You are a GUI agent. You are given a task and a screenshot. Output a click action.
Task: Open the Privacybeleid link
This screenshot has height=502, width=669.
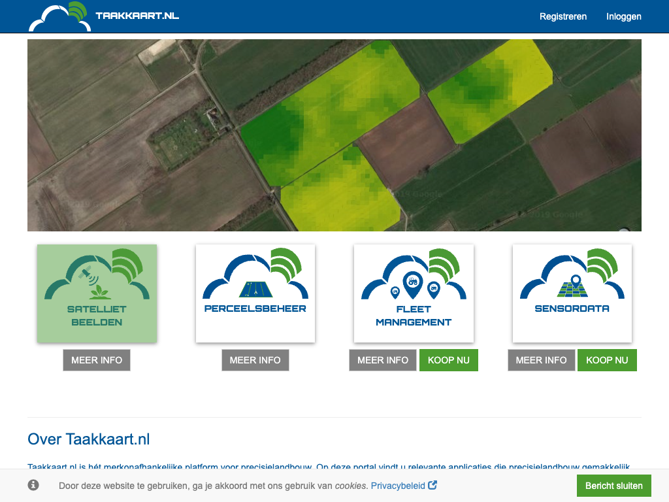tap(398, 486)
